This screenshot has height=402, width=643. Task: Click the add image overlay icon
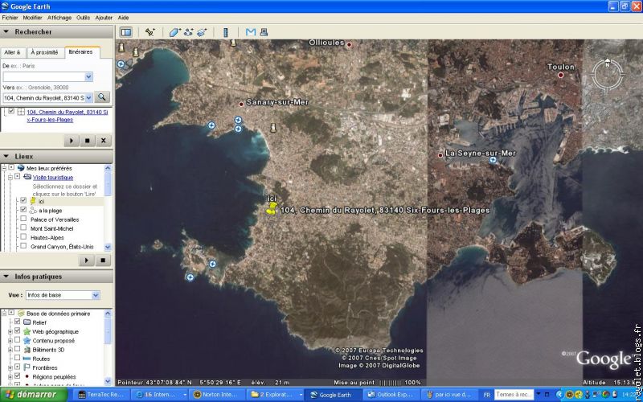202,32
